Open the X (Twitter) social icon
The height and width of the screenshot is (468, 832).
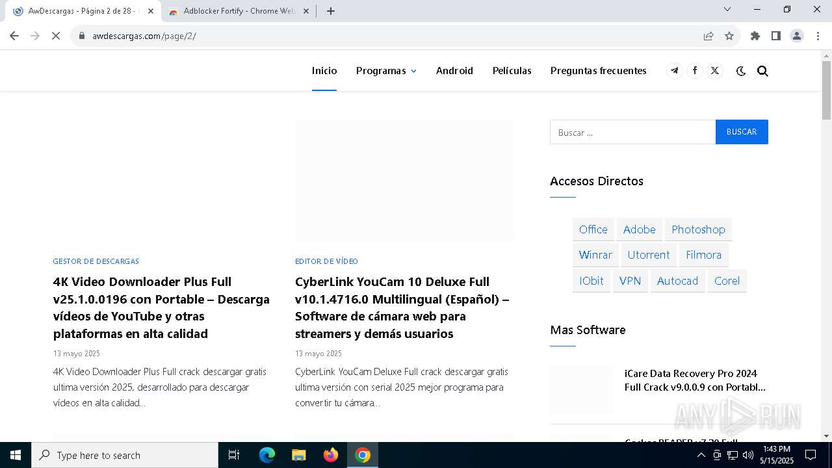point(715,71)
